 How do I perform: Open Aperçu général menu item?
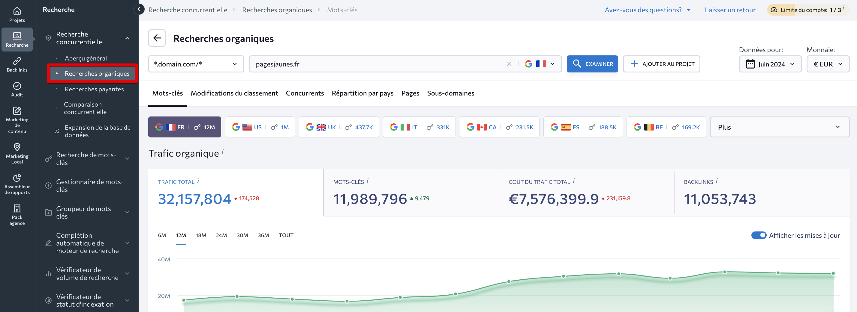coord(86,58)
